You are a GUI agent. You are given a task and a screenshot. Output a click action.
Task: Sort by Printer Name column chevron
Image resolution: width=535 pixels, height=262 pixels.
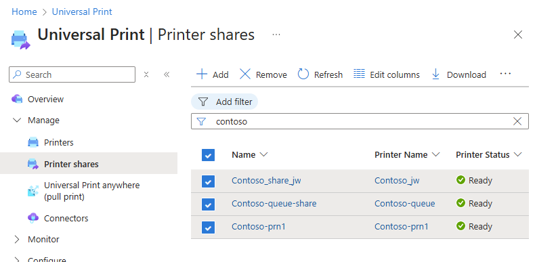pyautogui.click(x=435, y=154)
